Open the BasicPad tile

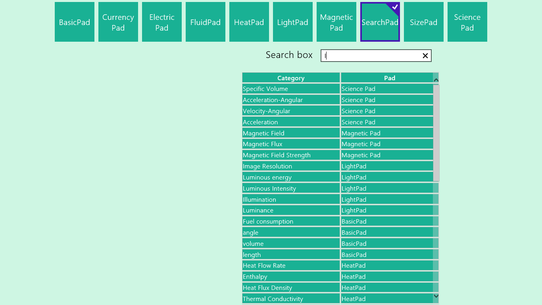pyautogui.click(x=75, y=22)
